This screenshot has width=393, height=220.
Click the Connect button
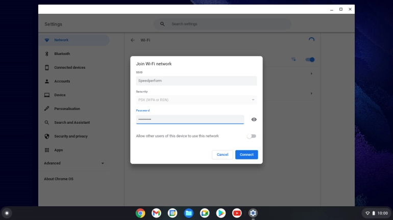[247, 154]
